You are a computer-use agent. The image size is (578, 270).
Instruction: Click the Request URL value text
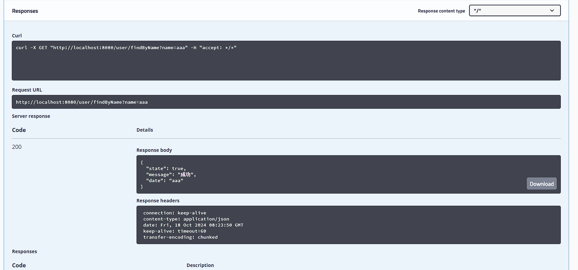pos(82,102)
